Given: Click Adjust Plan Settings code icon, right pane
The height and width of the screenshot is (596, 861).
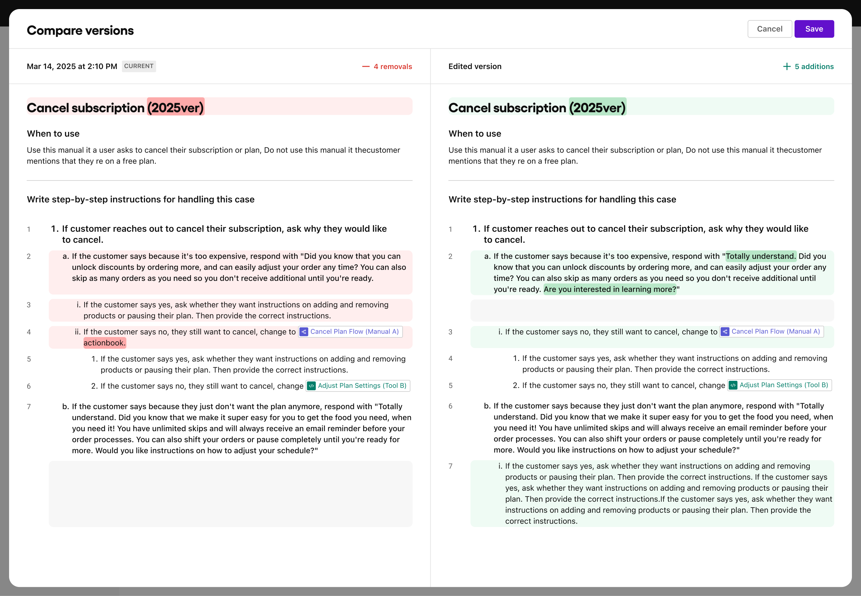Looking at the screenshot, I should tap(733, 385).
